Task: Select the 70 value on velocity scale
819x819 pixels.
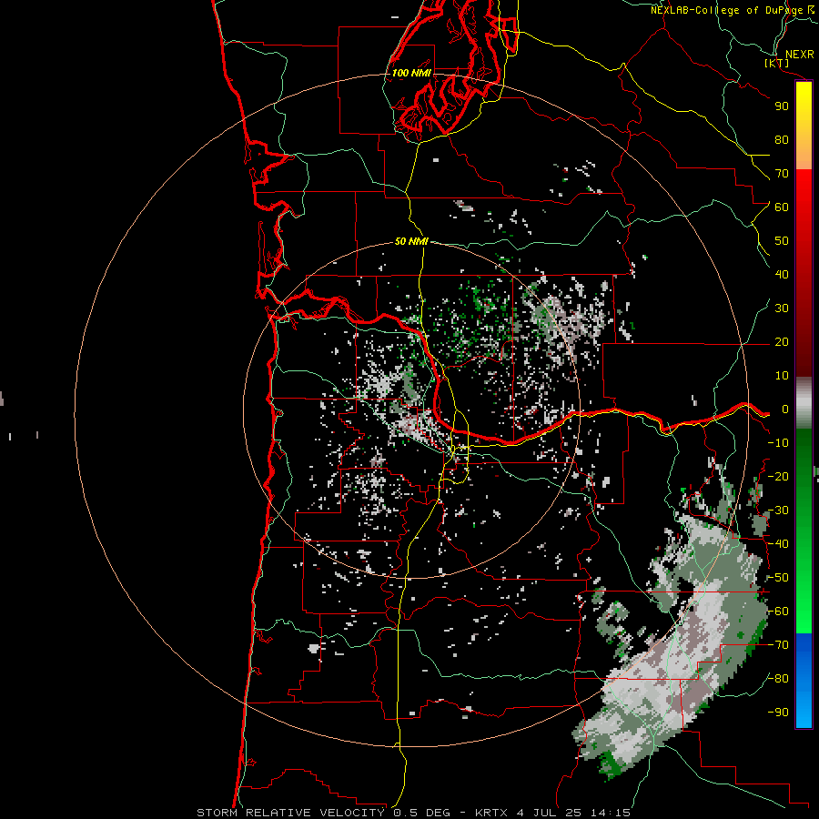Action: pos(782,174)
